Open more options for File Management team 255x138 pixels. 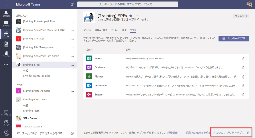pos(72,48)
